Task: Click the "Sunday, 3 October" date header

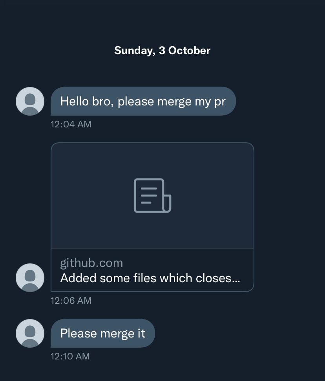Action: tap(162, 51)
